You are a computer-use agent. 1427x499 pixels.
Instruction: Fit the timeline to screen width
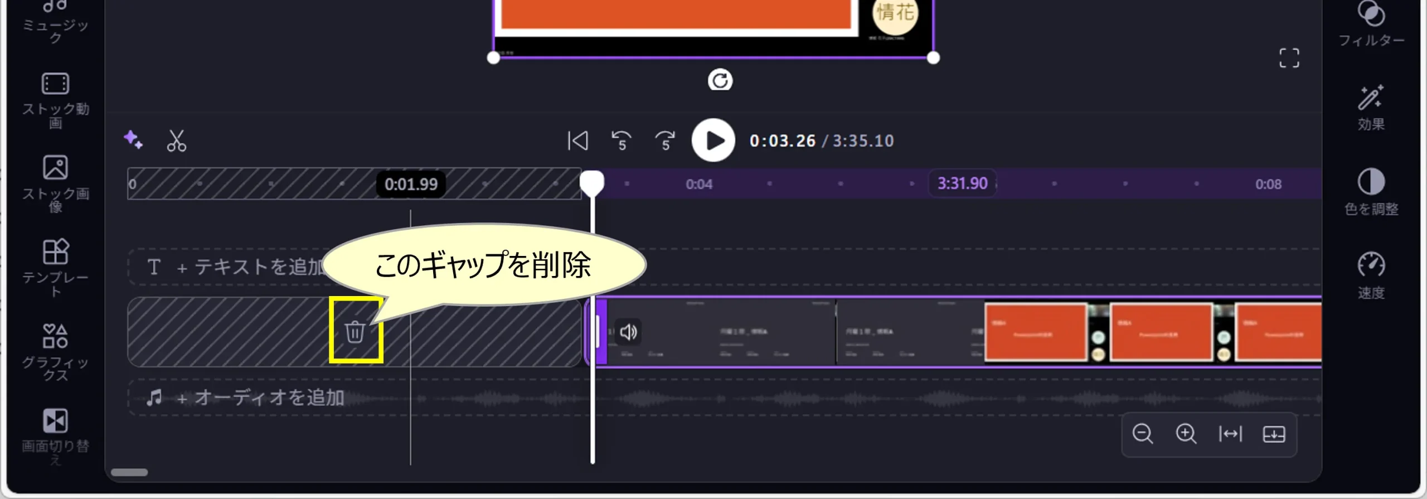1230,434
